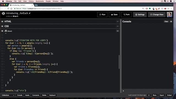Click the user avatar thumbnail
The height and width of the screenshot is (99, 176).
click(169, 15)
